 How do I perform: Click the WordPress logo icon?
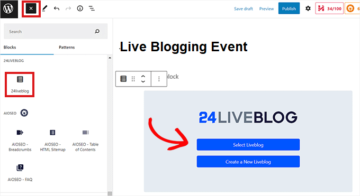8,8
